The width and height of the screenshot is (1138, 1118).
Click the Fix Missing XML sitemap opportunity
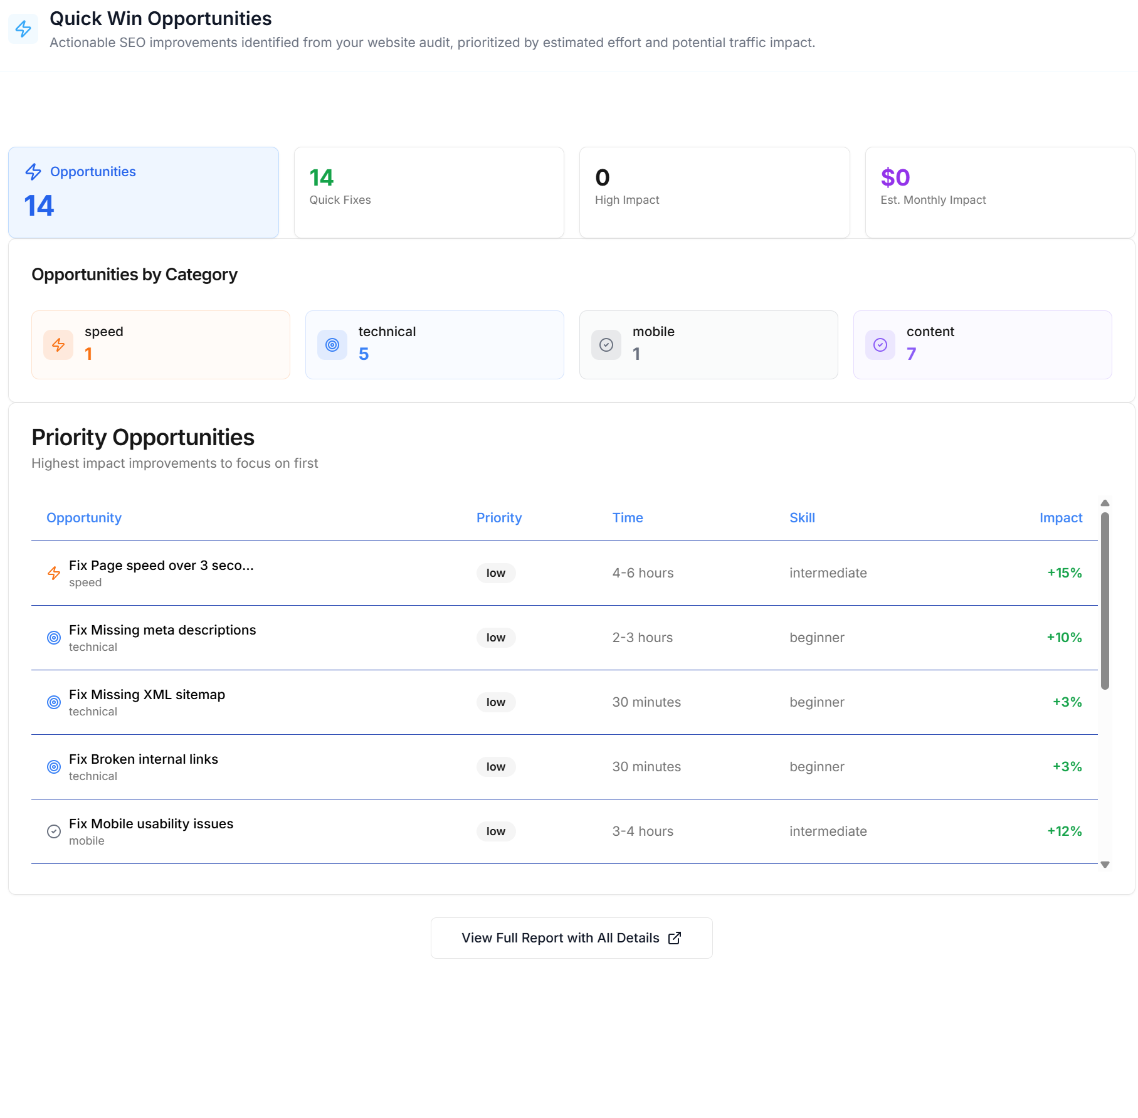147,694
